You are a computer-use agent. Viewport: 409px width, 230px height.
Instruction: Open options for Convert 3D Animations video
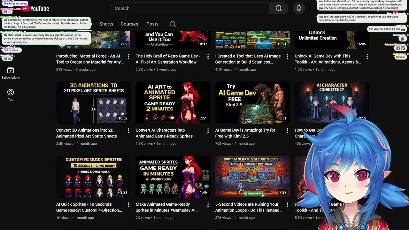point(128,131)
